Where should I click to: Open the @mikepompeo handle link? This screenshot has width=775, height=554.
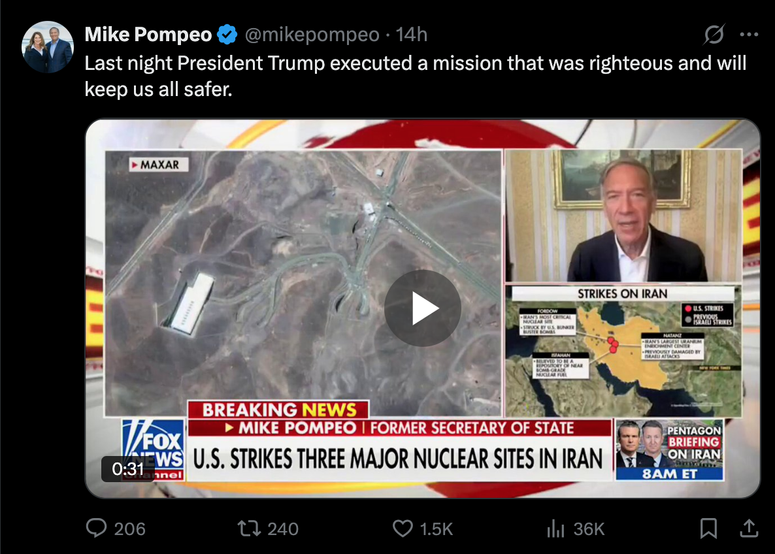(312, 35)
